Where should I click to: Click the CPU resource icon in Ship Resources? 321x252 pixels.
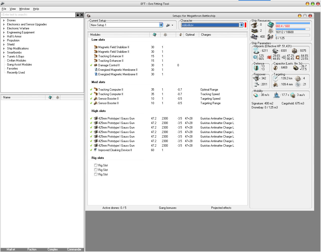pos(271,25)
